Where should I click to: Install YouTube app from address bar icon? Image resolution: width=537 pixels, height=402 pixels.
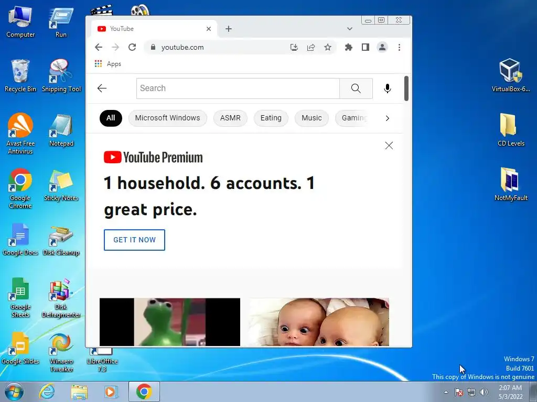[294, 47]
